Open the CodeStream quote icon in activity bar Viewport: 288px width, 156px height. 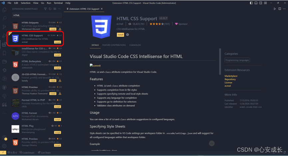click(4, 105)
